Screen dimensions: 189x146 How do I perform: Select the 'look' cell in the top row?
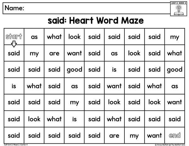click(74, 36)
